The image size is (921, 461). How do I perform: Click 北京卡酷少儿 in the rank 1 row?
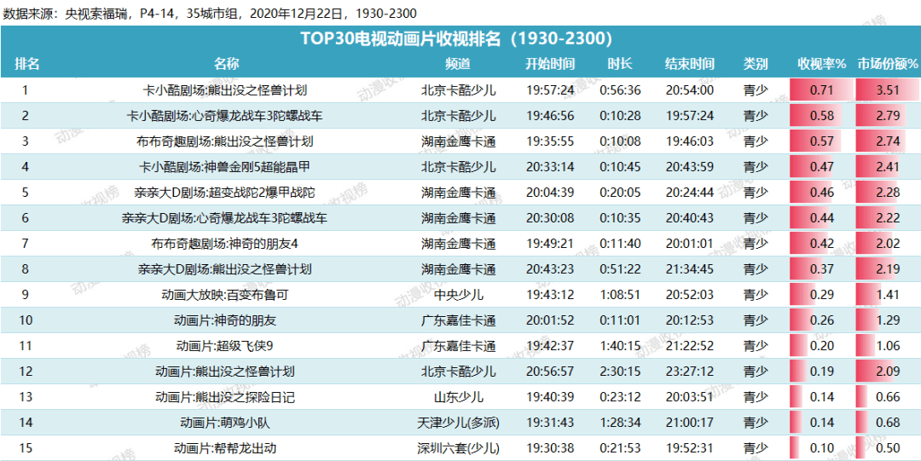click(x=458, y=90)
